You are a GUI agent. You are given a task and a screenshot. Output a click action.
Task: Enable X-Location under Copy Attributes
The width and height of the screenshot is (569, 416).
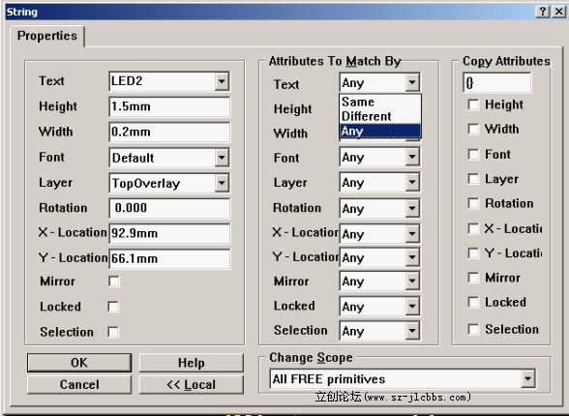pyautogui.click(x=473, y=229)
